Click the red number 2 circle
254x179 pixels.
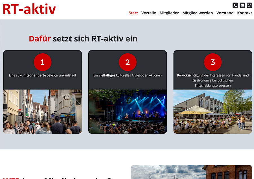(128, 62)
